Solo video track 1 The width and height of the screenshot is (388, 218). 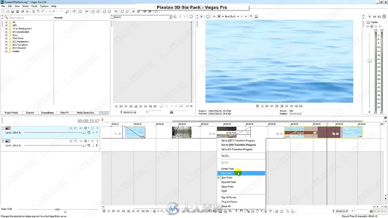coord(97,128)
